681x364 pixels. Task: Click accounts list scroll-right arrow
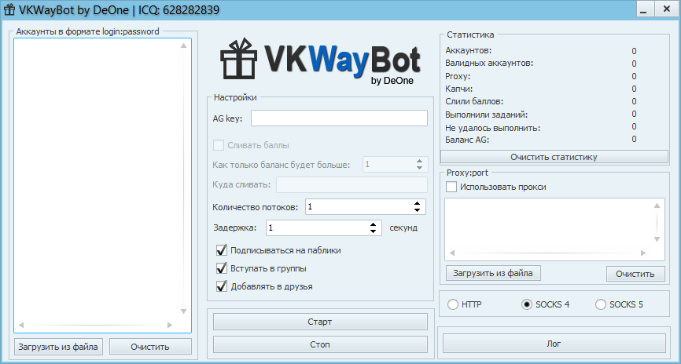click(x=170, y=325)
